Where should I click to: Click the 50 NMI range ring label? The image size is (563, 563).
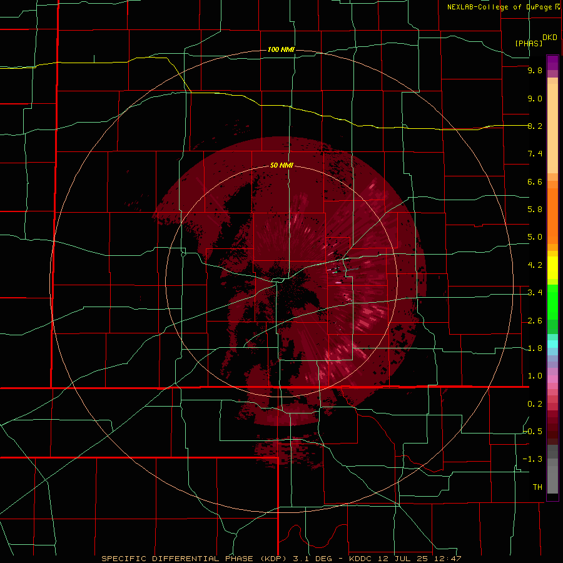click(281, 165)
